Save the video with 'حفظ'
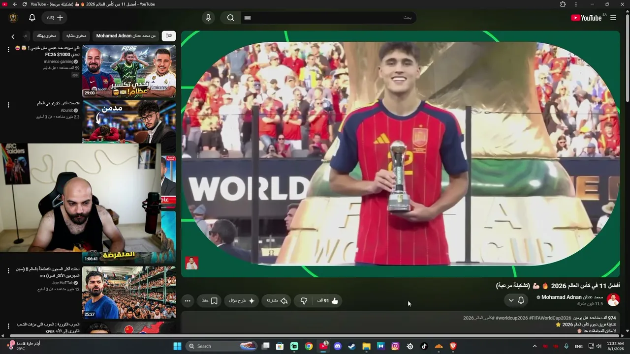The width and height of the screenshot is (630, 354). (x=210, y=301)
